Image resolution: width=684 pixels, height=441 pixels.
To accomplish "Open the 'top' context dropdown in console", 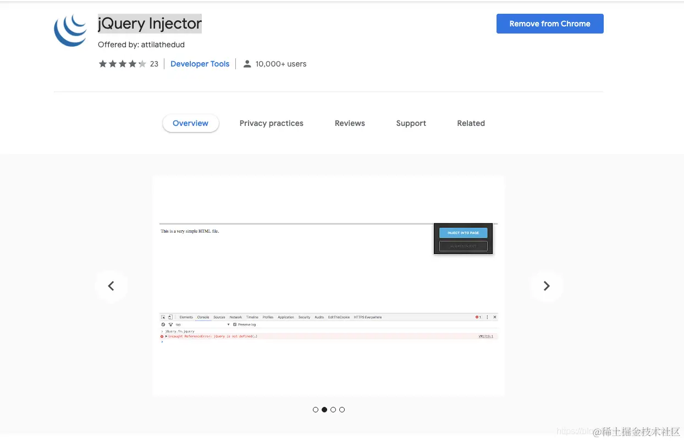I will pyautogui.click(x=202, y=324).
